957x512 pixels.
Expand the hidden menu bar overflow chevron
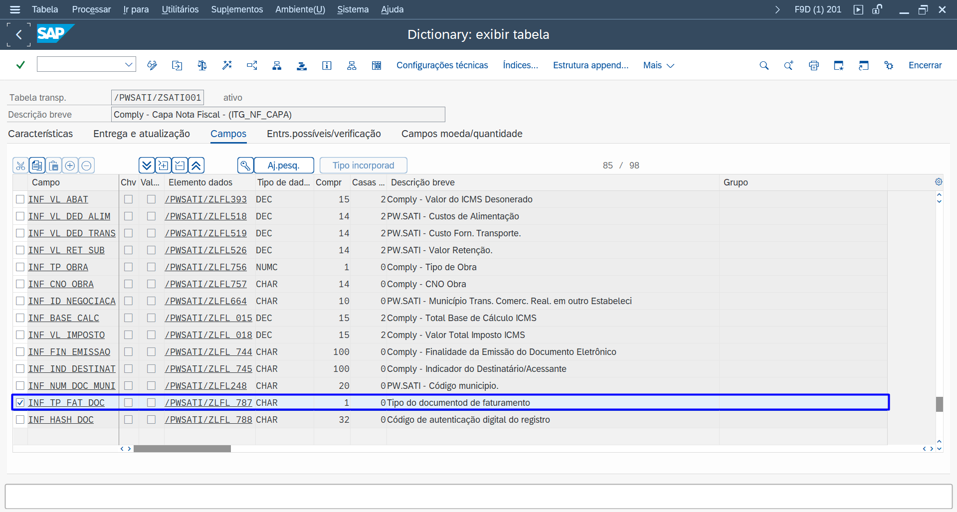[x=777, y=9]
